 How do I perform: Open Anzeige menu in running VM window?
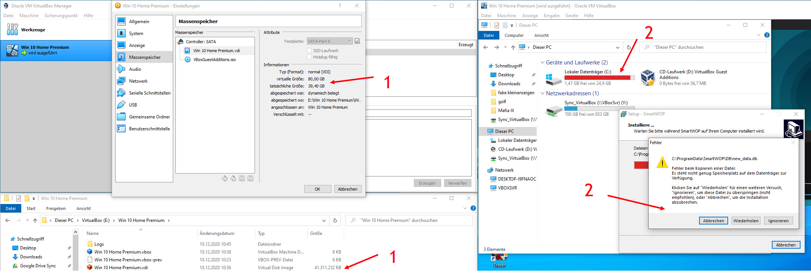click(530, 16)
